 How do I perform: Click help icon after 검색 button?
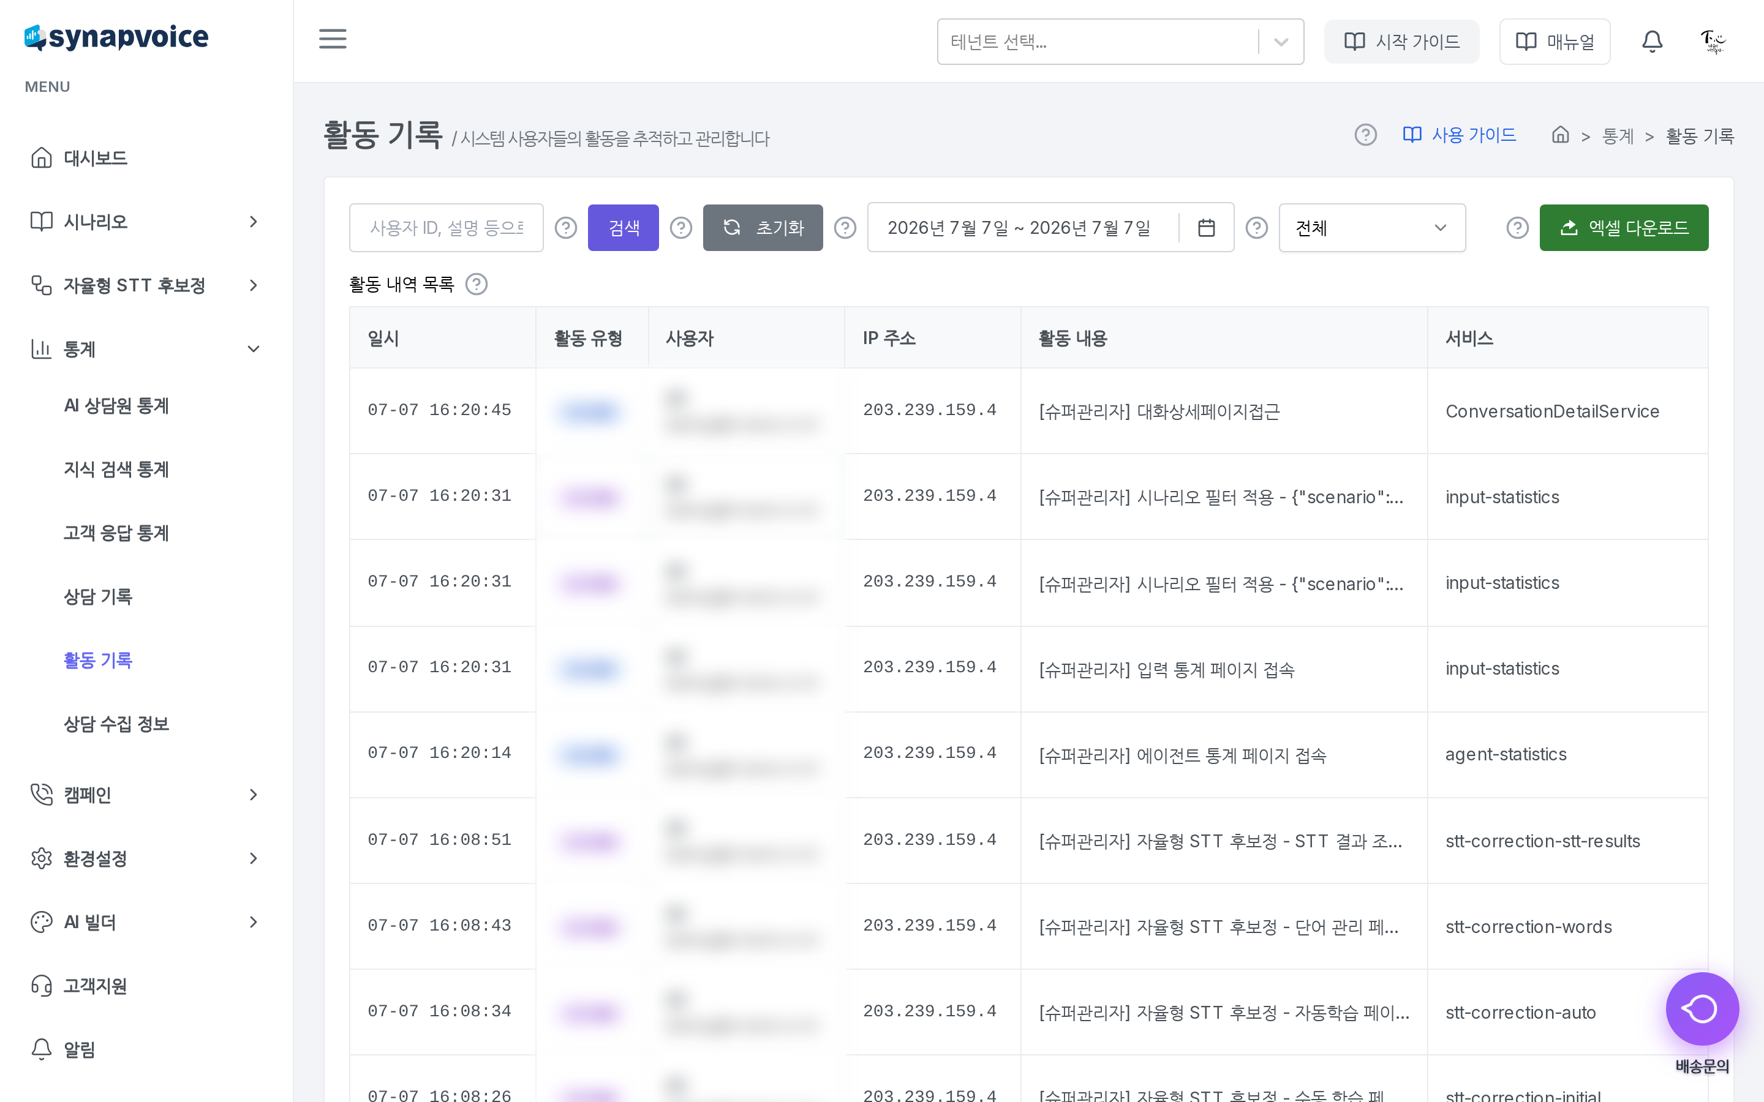681,228
